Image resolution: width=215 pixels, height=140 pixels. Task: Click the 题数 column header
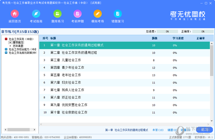pyautogui.click(x=154, y=38)
